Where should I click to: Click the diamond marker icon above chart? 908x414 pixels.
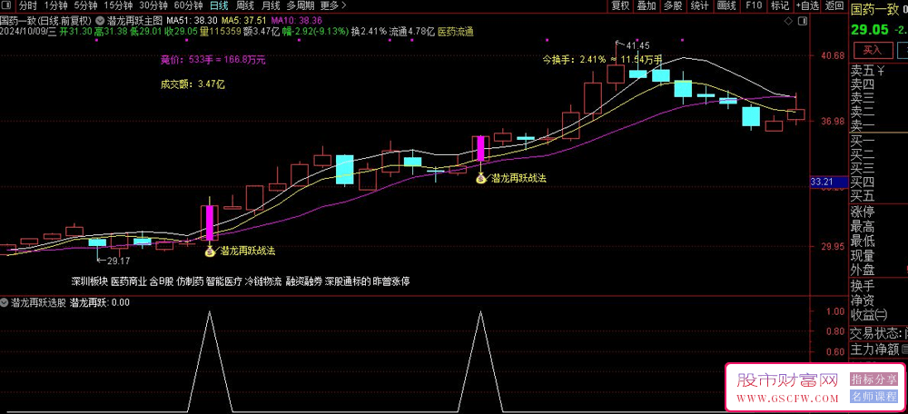(x=787, y=22)
